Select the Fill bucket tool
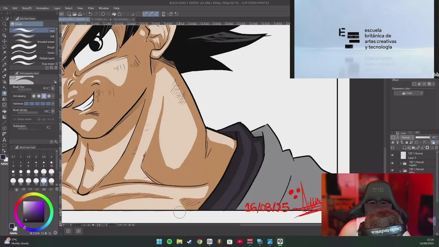Image resolution: width=439 pixels, height=247 pixels. [x=4, y=111]
